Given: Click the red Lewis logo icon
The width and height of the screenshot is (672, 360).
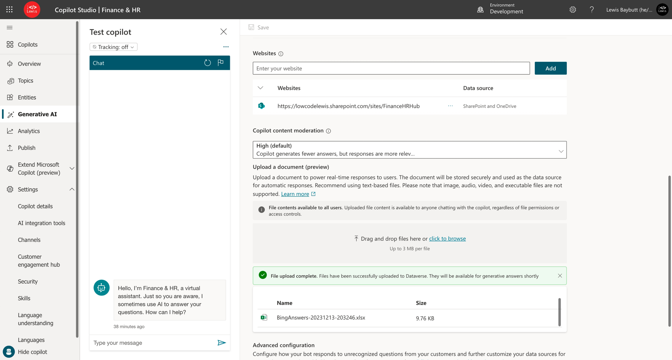Looking at the screenshot, I should 32,9.
